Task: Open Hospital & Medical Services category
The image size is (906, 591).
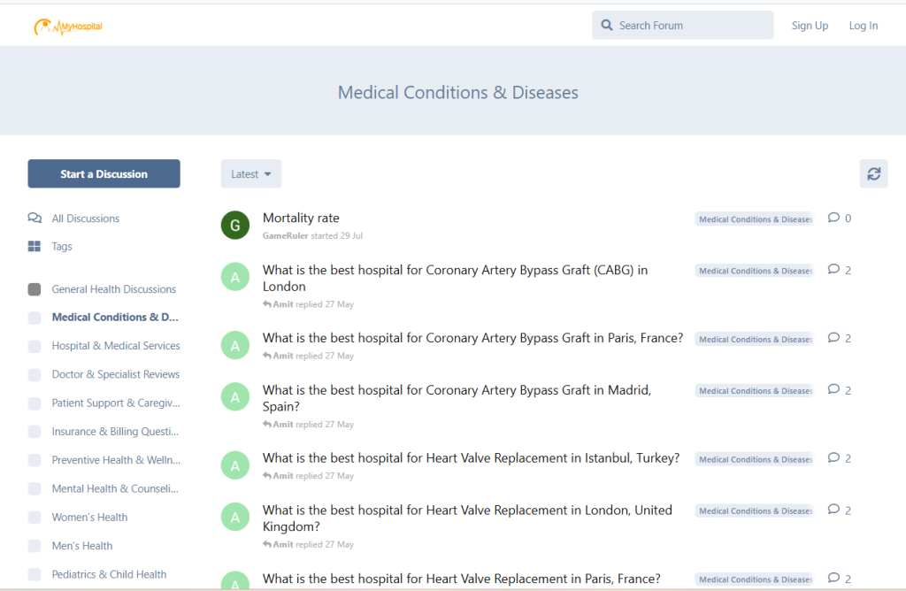Action: (115, 346)
